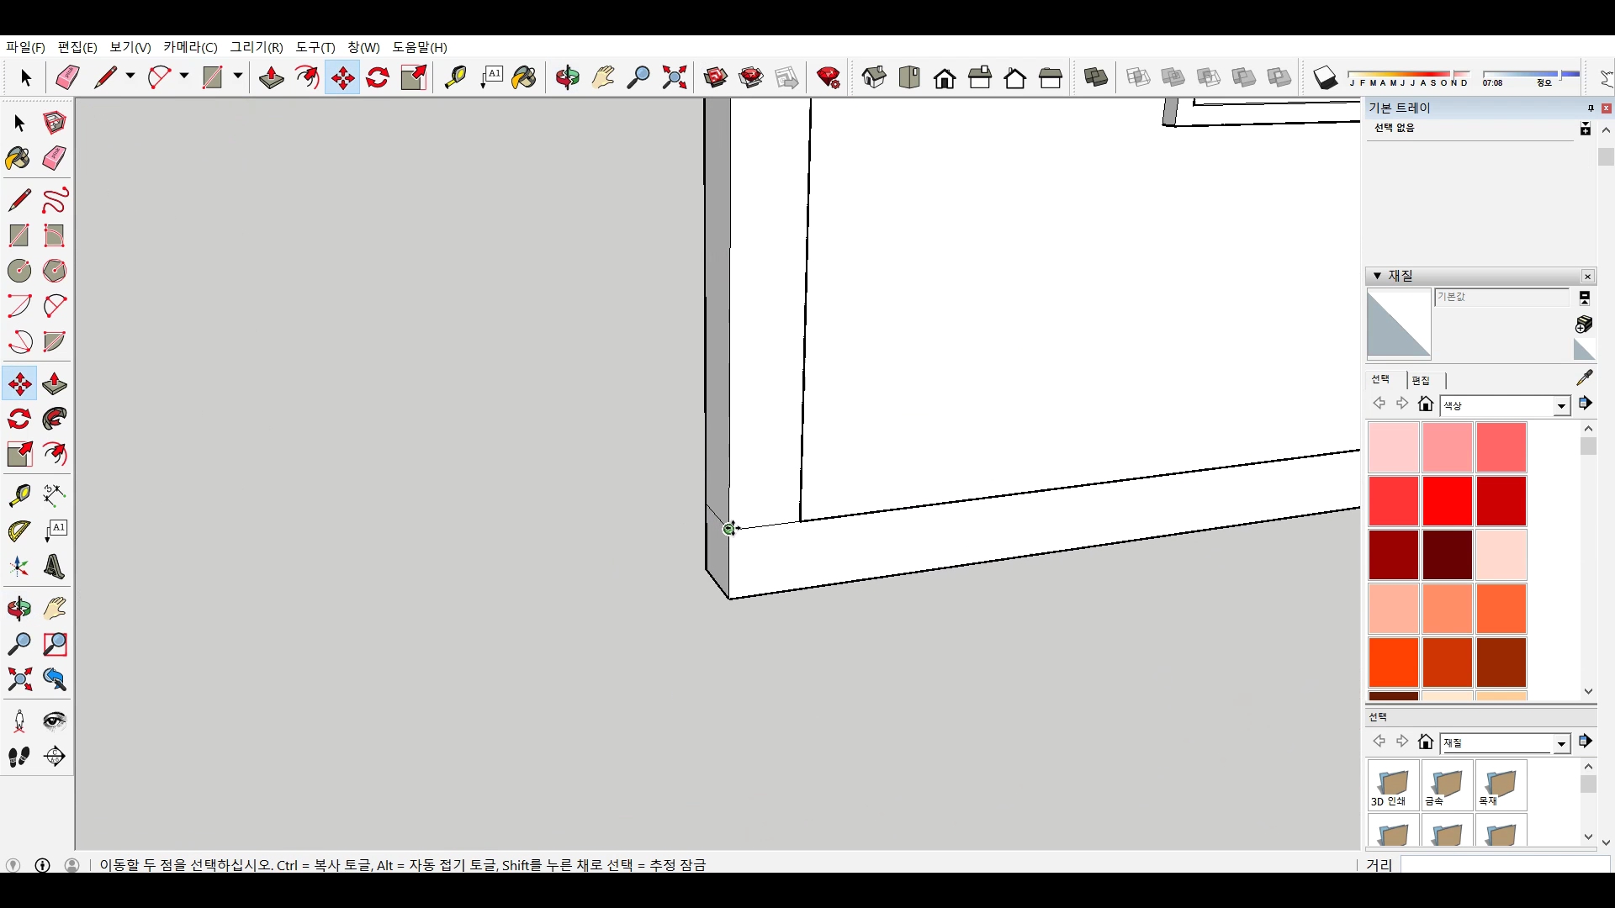Screen dimensions: 1615x908
Task: Open the 색상 collection dropdown
Action: click(x=1561, y=406)
